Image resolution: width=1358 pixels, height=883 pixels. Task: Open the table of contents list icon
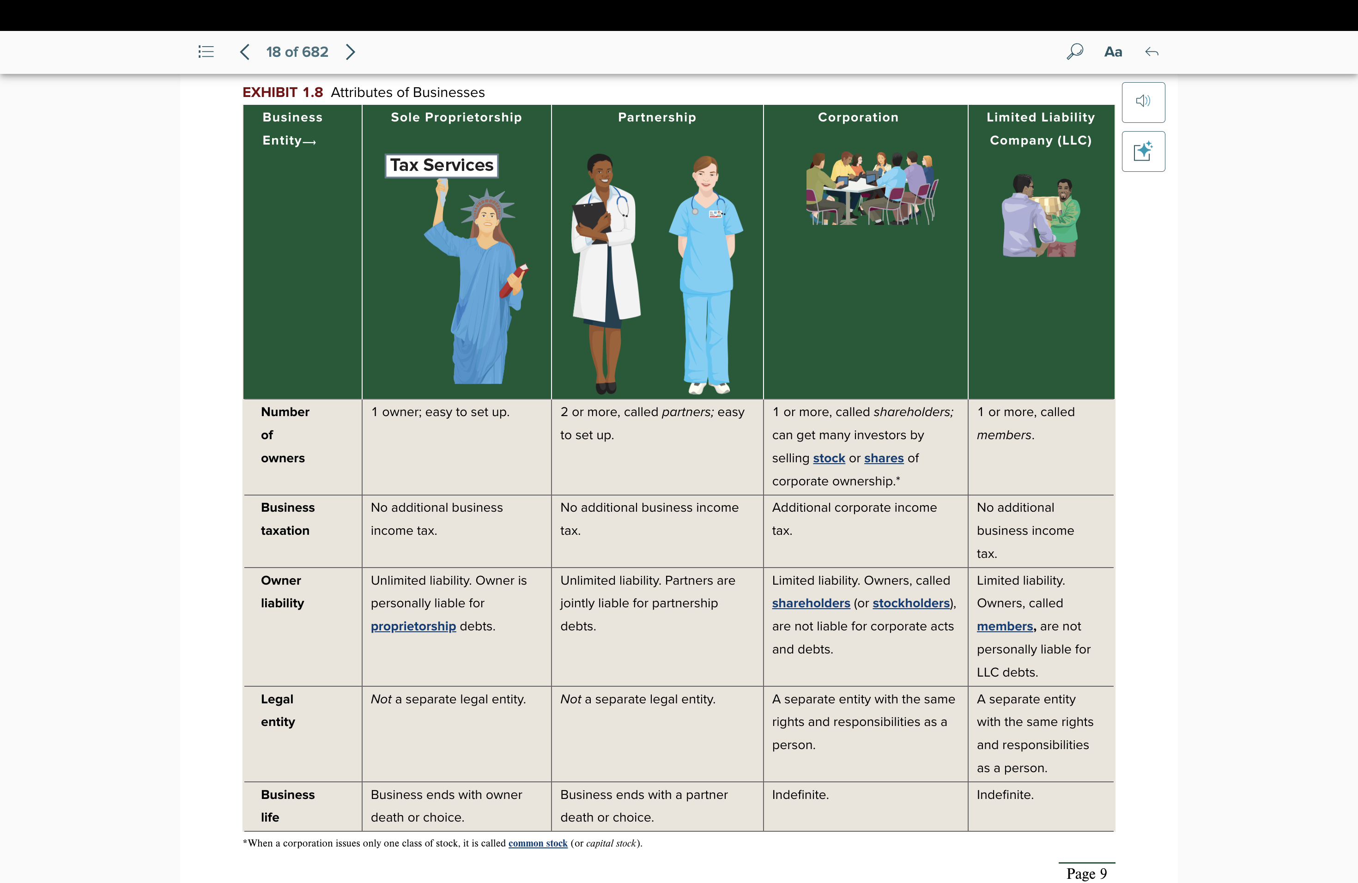206,52
